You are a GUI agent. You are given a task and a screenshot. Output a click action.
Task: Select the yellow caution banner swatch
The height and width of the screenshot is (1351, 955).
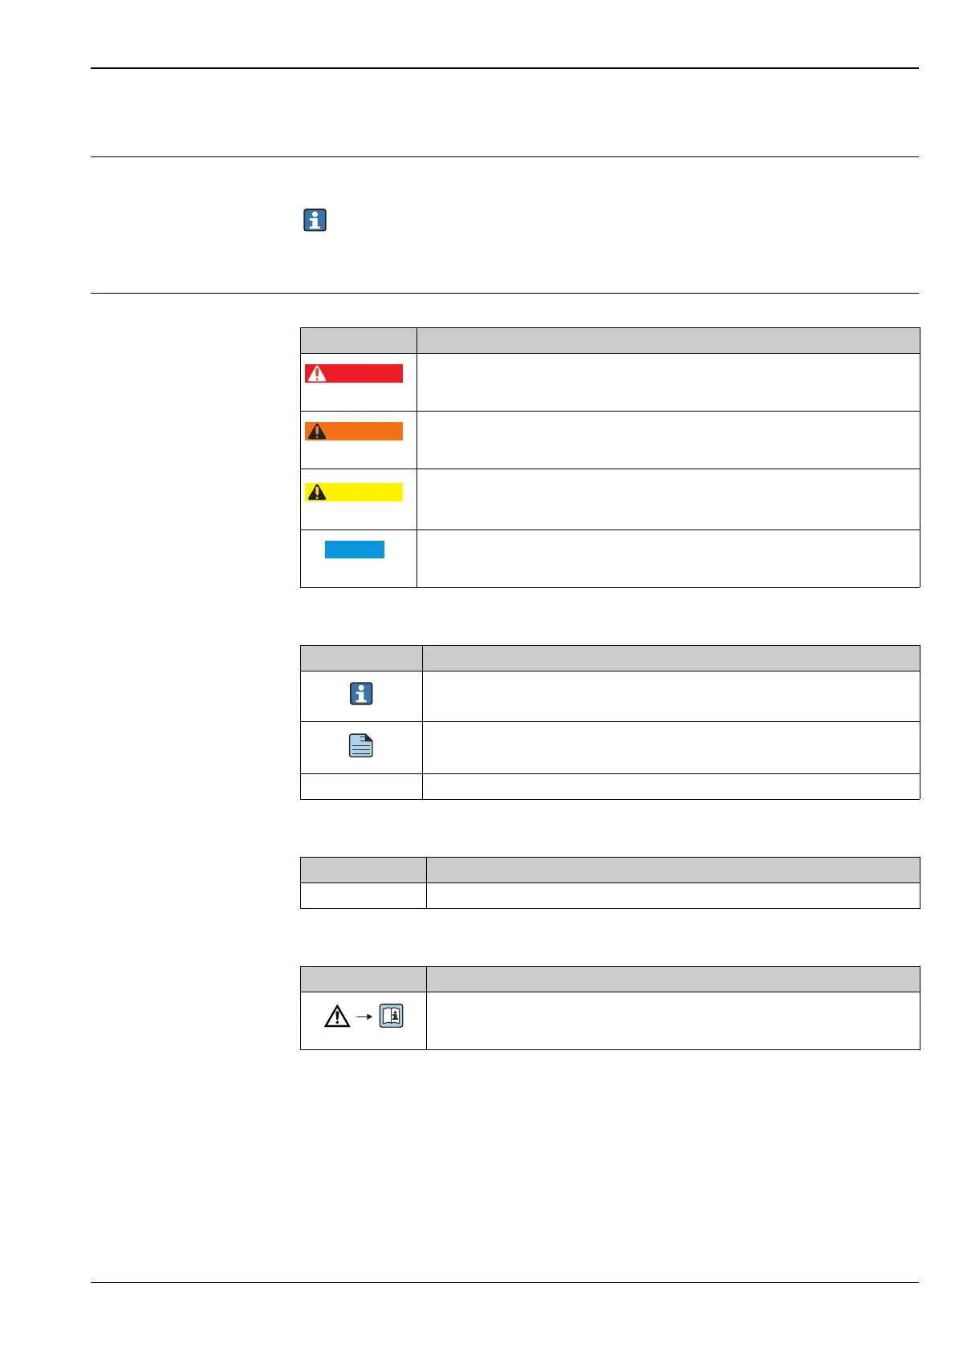(x=354, y=493)
